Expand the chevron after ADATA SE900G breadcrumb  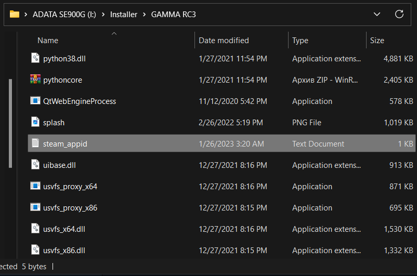[x=103, y=15]
